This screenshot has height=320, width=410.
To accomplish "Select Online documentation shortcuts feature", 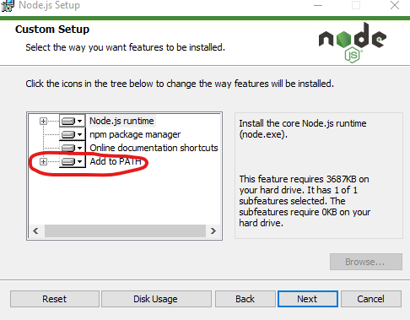I will point(154,148).
